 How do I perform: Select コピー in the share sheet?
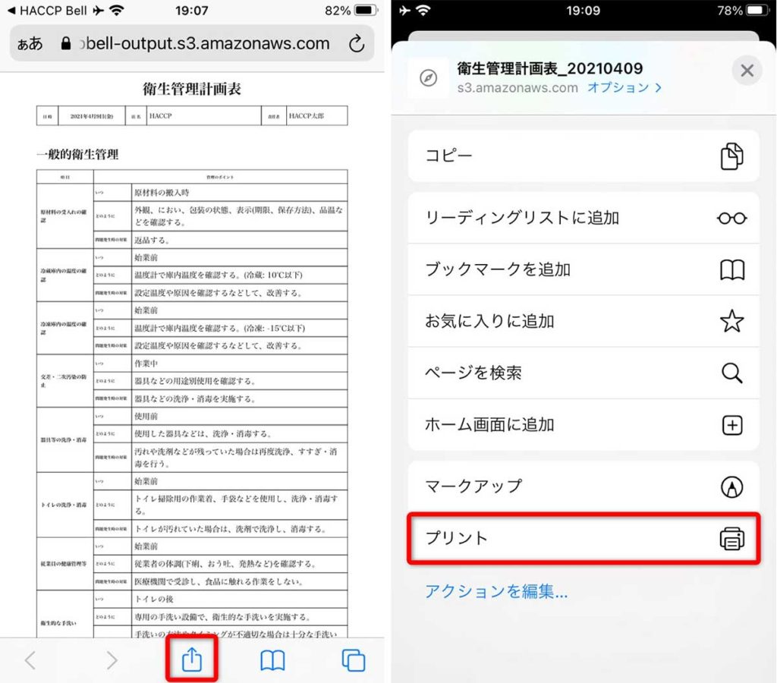point(583,156)
